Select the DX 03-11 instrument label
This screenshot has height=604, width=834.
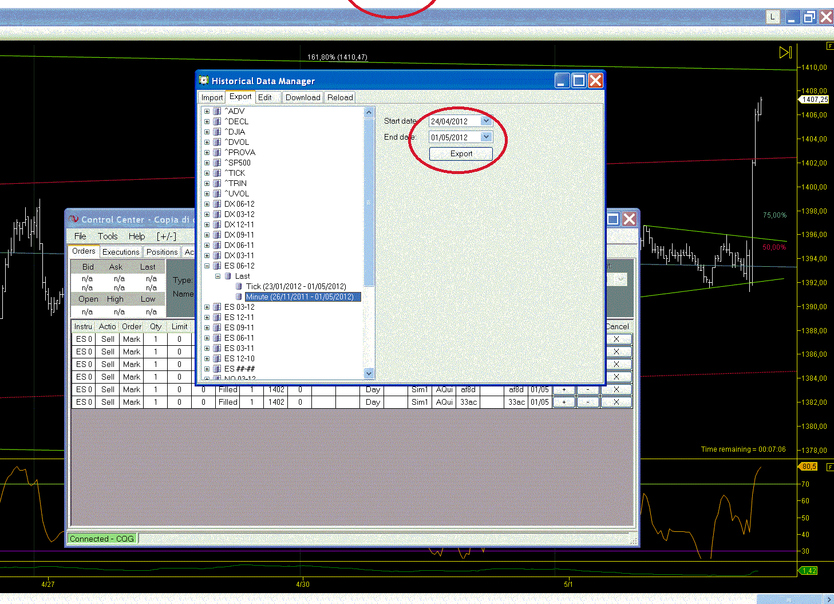click(239, 255)
